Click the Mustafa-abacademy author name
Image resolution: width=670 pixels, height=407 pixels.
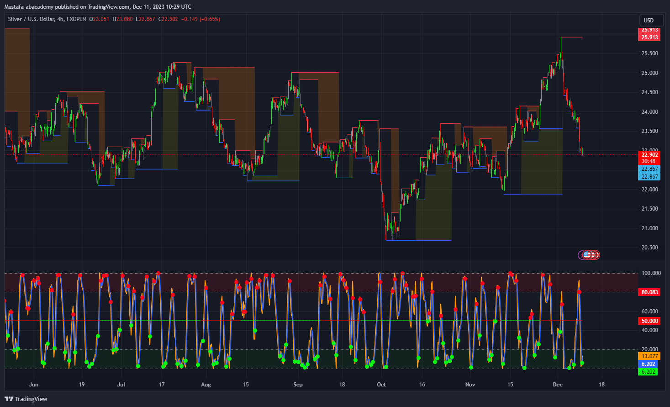(28, 7)
